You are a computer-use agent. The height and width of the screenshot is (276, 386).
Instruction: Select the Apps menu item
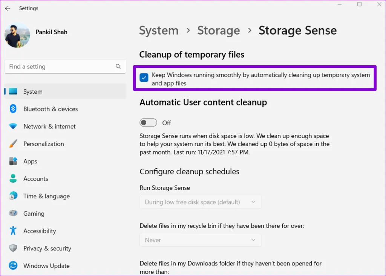(30, 161)
